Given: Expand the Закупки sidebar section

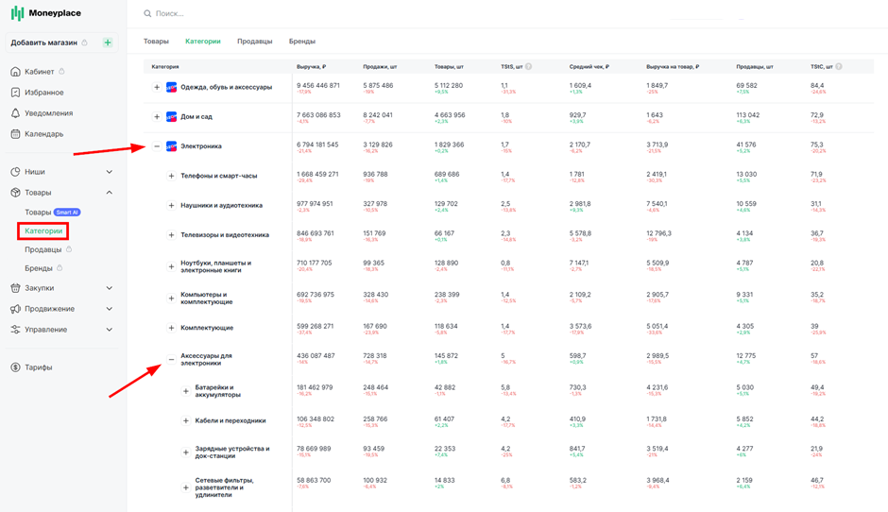Looking at the screenshot, I should 110,288.
